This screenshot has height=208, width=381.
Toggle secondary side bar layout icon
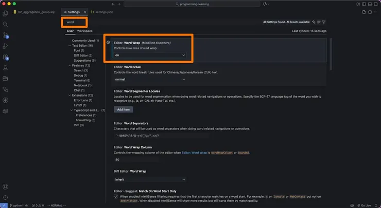point(376,4)
